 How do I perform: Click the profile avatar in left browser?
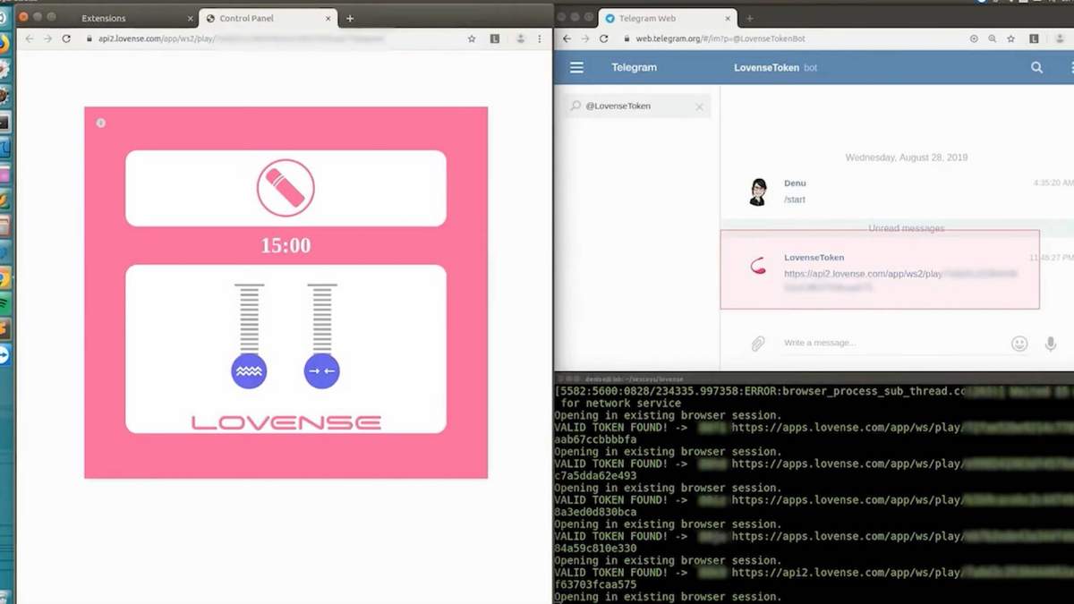pyautogui.click(x=520, y=38)
